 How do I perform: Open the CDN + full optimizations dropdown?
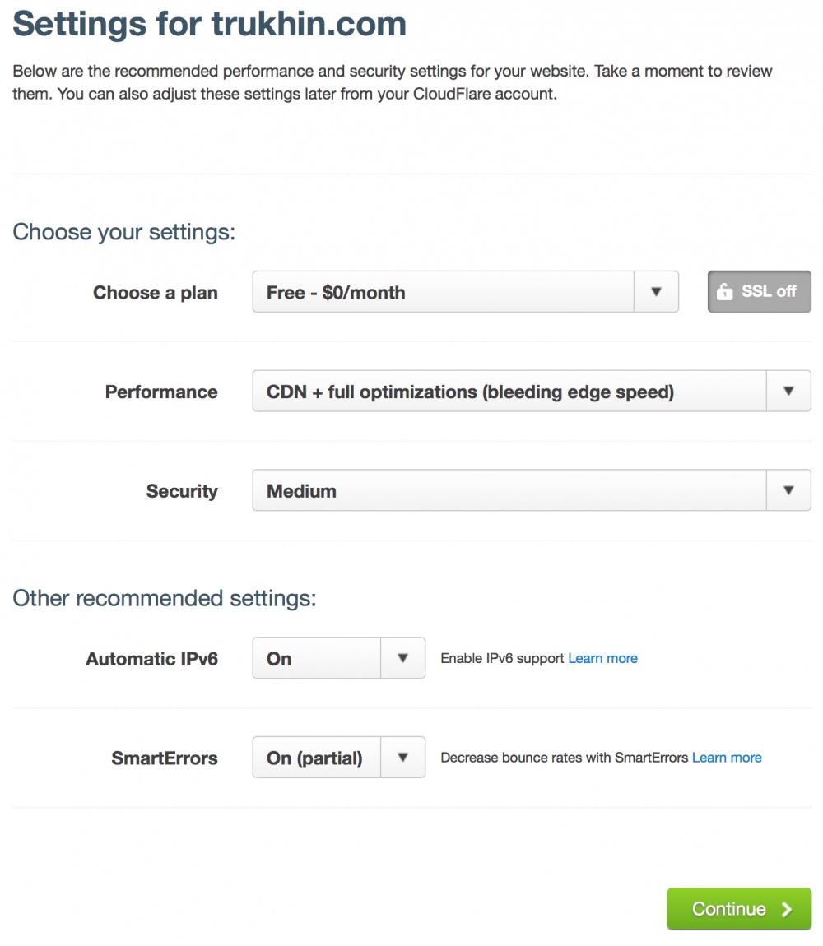tap(509, 392)
